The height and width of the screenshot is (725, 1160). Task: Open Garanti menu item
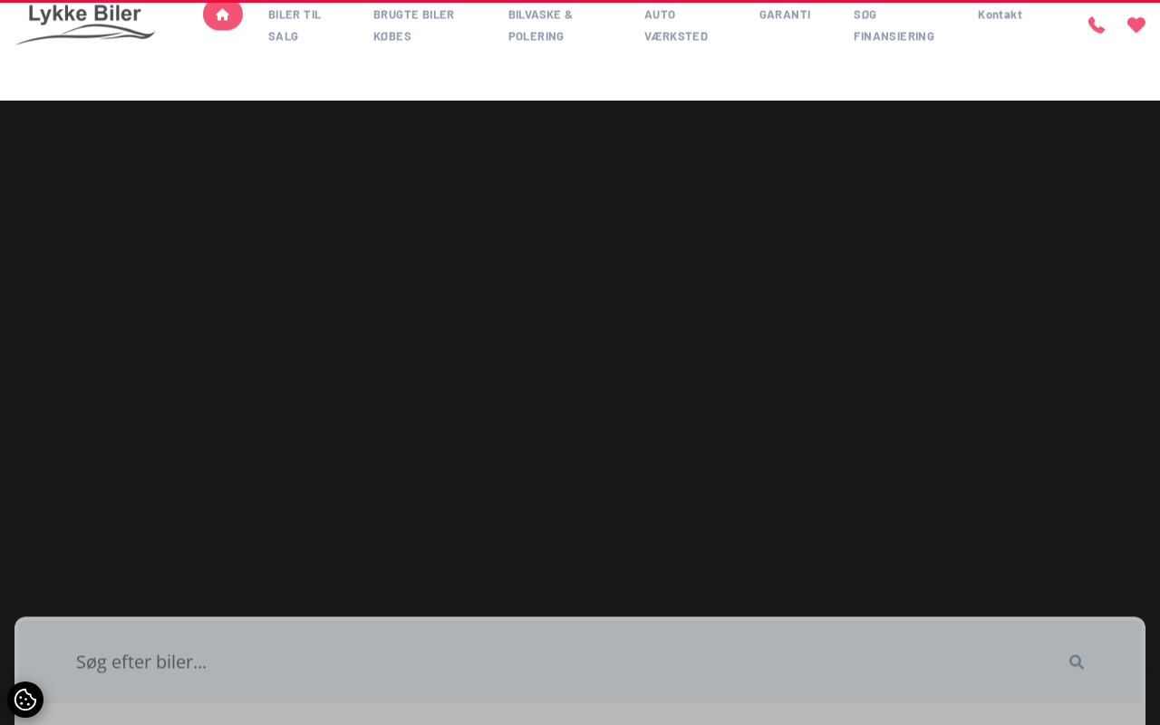tap(785, 14)
